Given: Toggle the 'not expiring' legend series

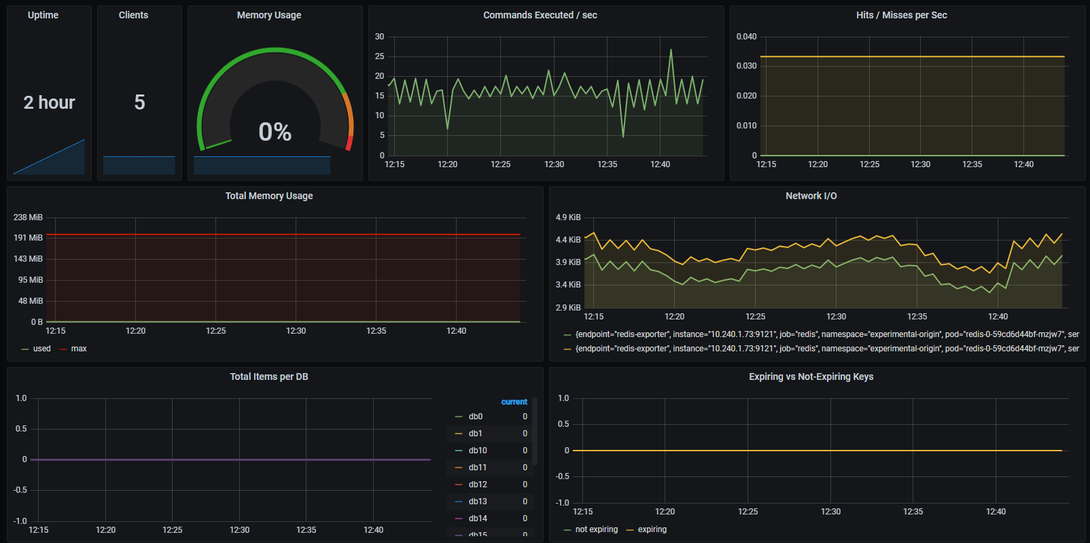Looking at the screenshot, I should point(596,529).
